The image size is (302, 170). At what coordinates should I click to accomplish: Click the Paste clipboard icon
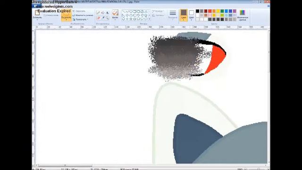pyautogui.click(x=37, y=13)
